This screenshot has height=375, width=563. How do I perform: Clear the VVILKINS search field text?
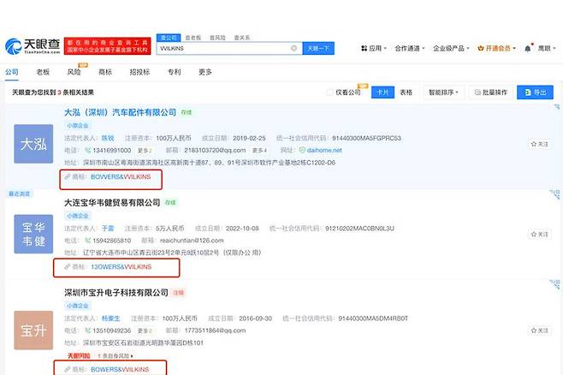293,48
